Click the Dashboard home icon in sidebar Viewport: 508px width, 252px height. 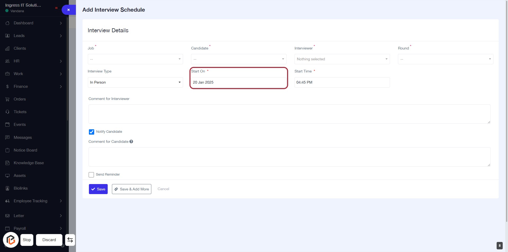coord(7,23)
